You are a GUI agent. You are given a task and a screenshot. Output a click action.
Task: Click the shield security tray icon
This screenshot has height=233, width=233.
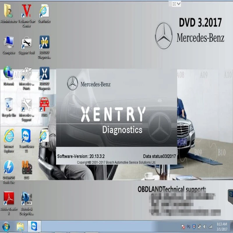194,227
